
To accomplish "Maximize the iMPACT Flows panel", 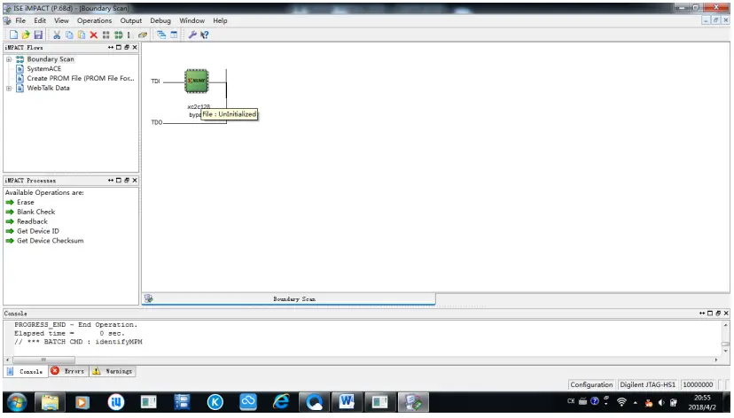I will click(119, 47).
